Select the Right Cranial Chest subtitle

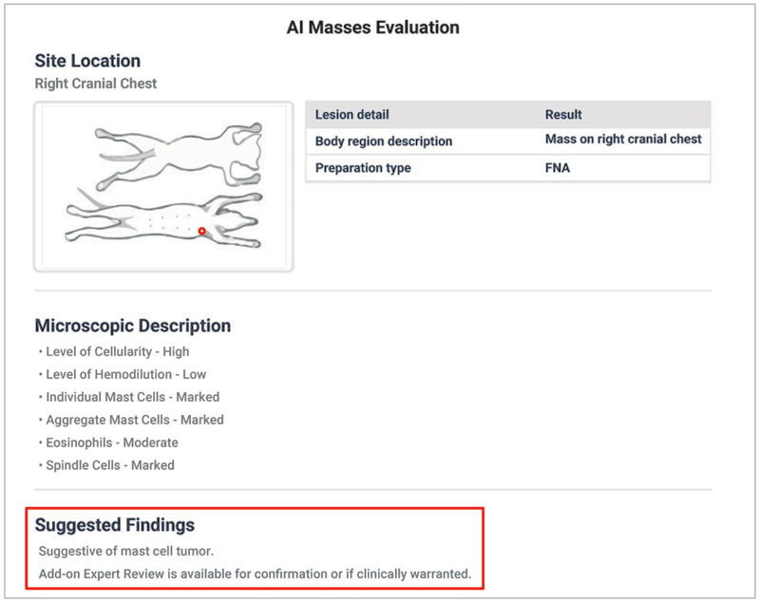96,84
